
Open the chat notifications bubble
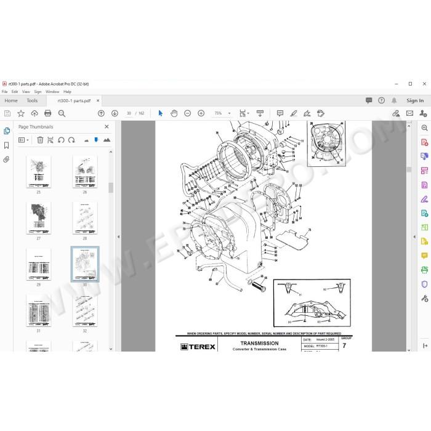coord(369,100)
